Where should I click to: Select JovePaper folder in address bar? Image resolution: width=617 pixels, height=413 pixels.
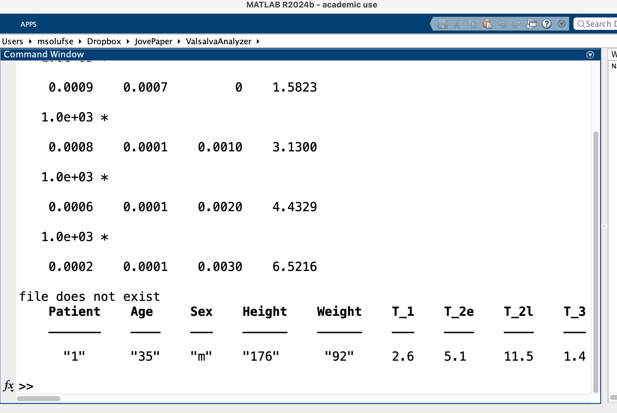pos(153,41)
